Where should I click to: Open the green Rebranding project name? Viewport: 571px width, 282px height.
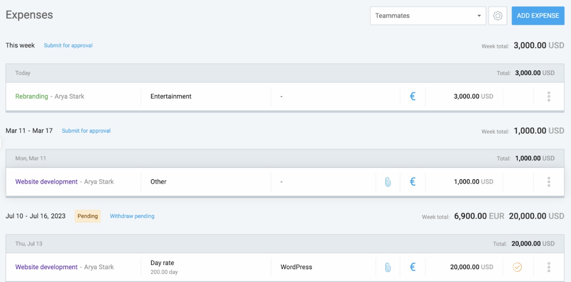coord(31,97)
